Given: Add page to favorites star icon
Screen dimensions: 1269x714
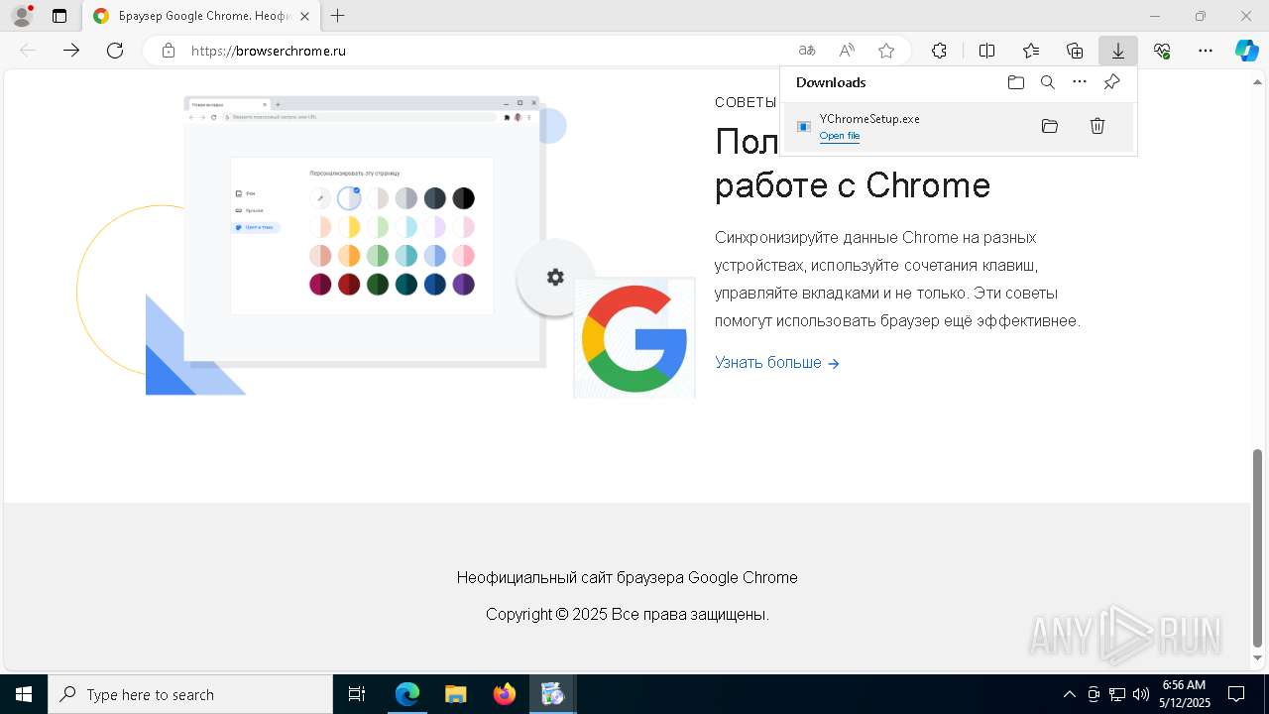Looking at the screenshot, I should (x=886, y=51).
